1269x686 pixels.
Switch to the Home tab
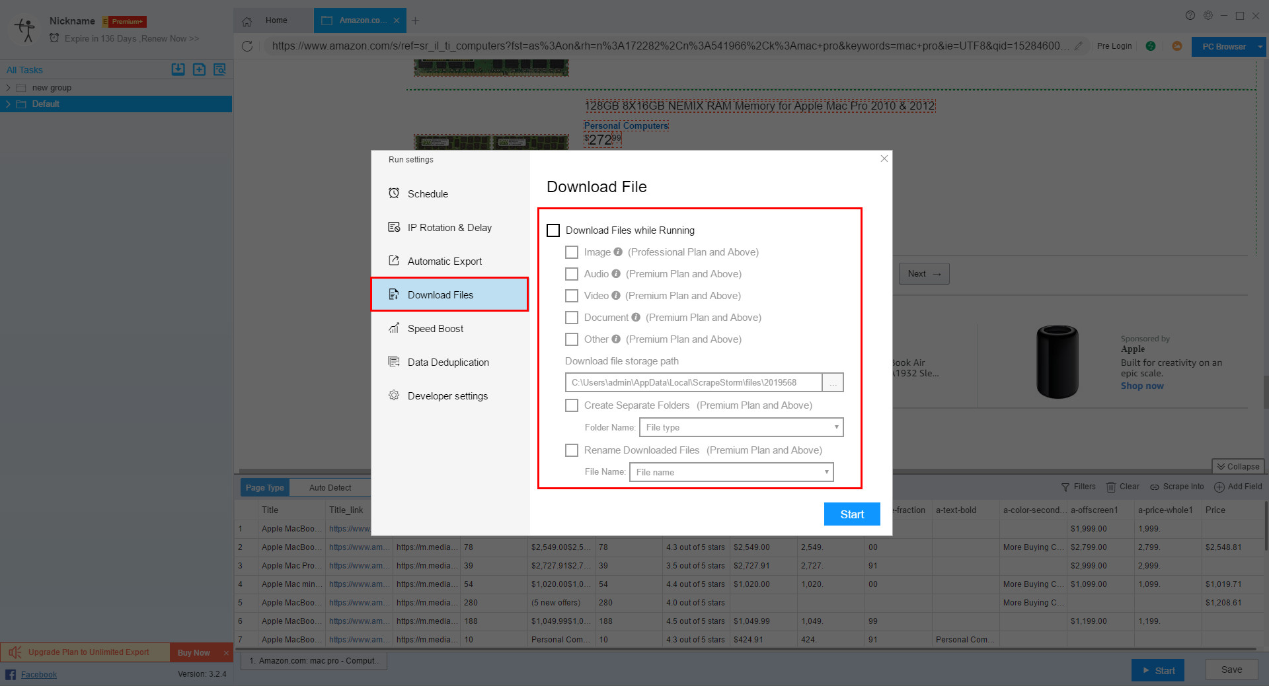point(276,20)
